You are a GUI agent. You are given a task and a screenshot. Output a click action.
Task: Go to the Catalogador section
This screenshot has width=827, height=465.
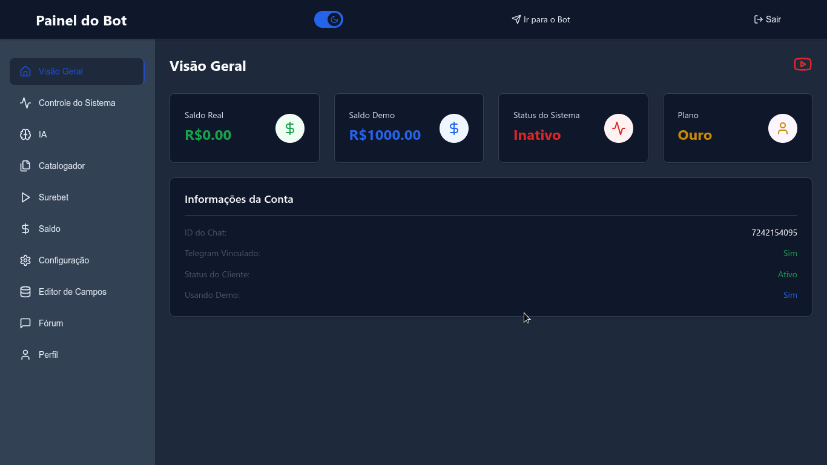[x=62, y=166]
